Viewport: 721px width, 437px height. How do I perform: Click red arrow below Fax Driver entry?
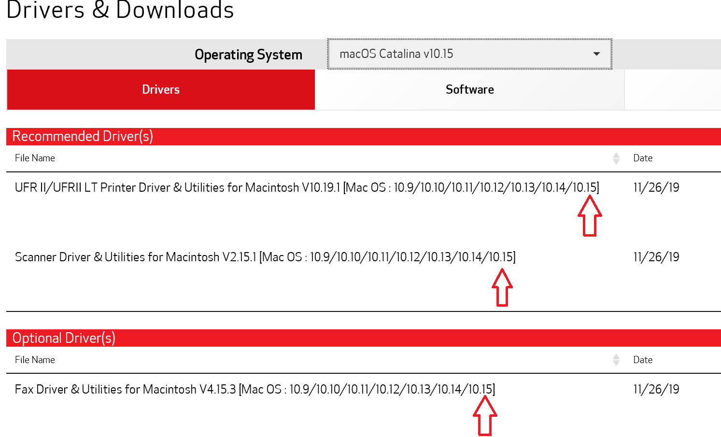click(485, 416)
